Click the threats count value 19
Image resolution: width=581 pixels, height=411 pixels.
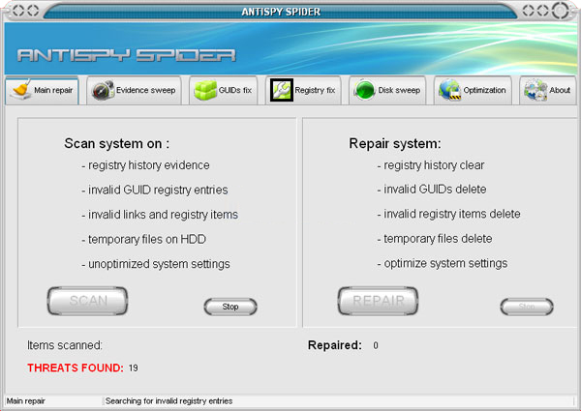coord(134,368)
